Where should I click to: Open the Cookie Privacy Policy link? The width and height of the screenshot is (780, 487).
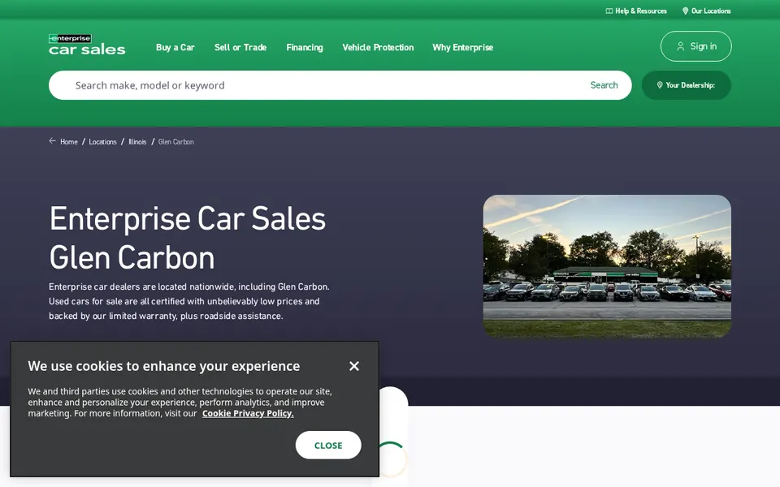pyautogui.click(x=248, y=413)
